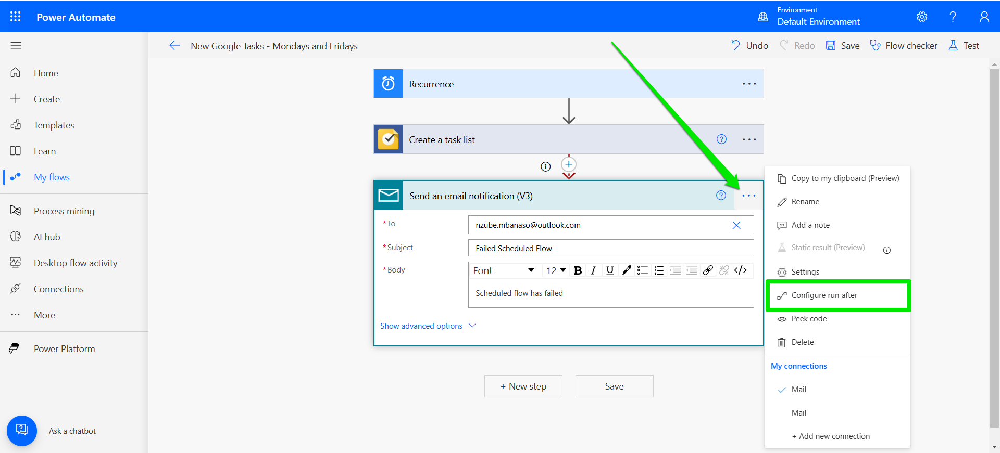Select the unchecked Mail connection
The height and width of the screenshot is (453, 1000).
838,413
